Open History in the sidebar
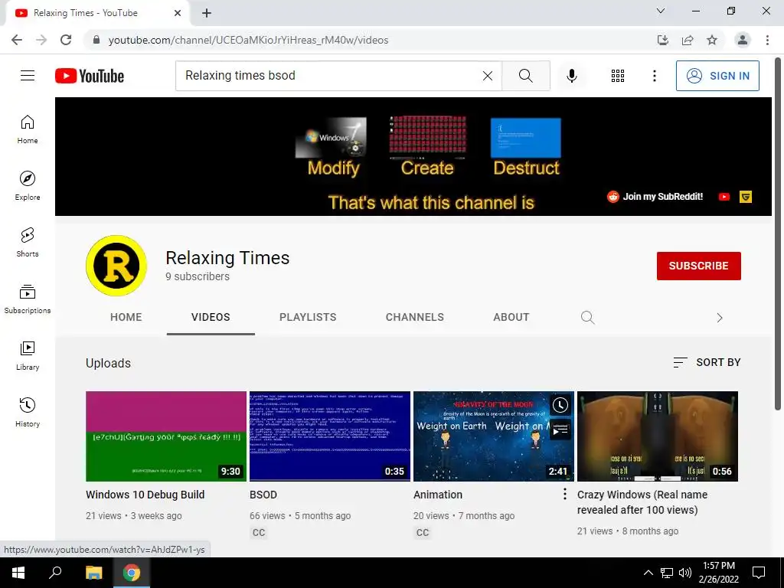 (x=28, y=412)
